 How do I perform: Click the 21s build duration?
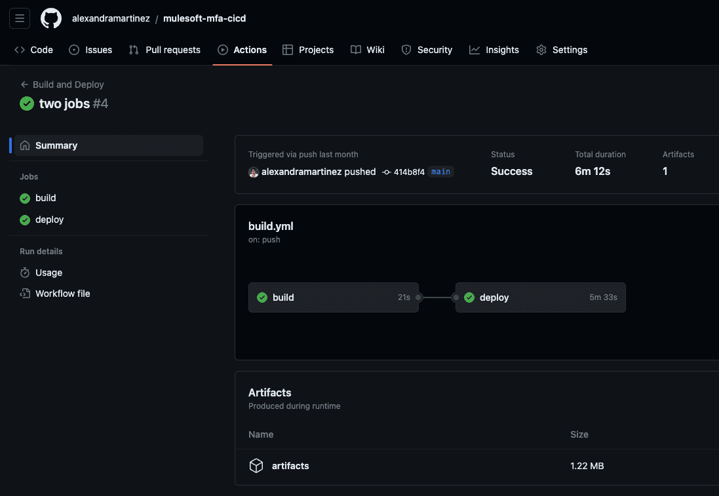click(404, 297)
